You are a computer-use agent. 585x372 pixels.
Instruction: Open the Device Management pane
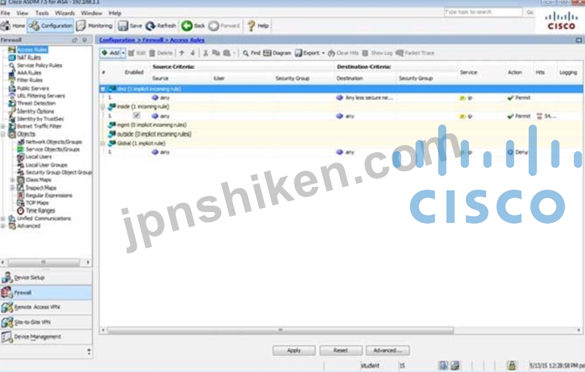pos(46,337)
